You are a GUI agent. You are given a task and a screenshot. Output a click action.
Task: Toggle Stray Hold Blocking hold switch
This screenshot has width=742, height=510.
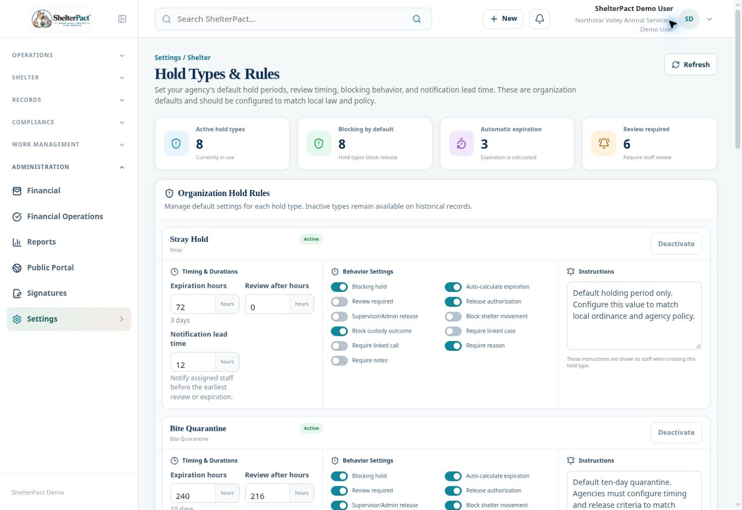[339, 287]
